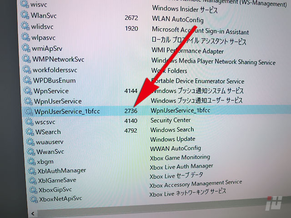Click Xbox Accessory Management Service description
The width and height of the screenshot is (291, 218).
pos(196,184)
